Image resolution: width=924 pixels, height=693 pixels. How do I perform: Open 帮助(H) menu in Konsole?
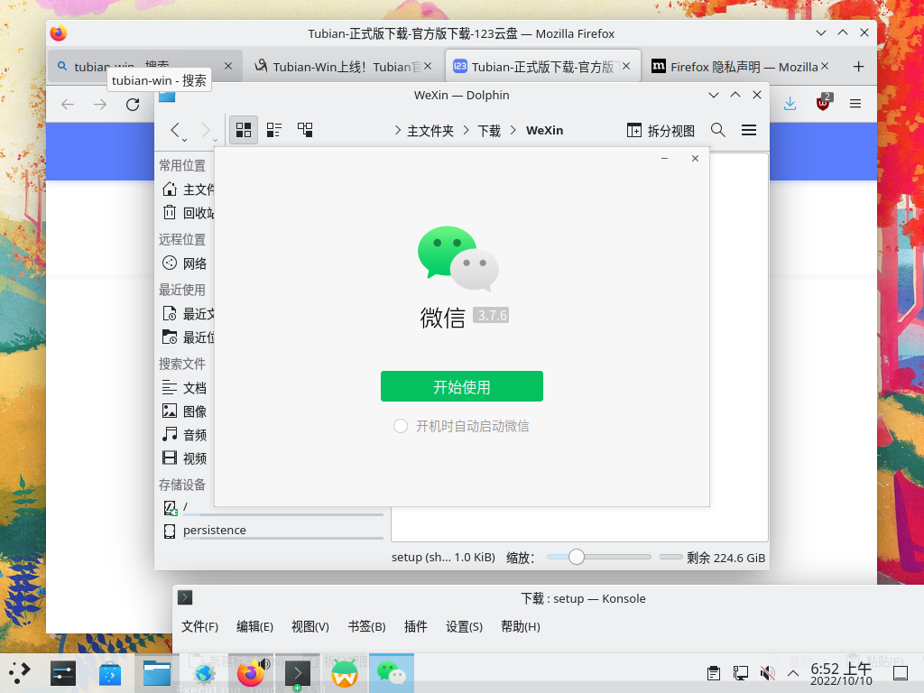521,626
